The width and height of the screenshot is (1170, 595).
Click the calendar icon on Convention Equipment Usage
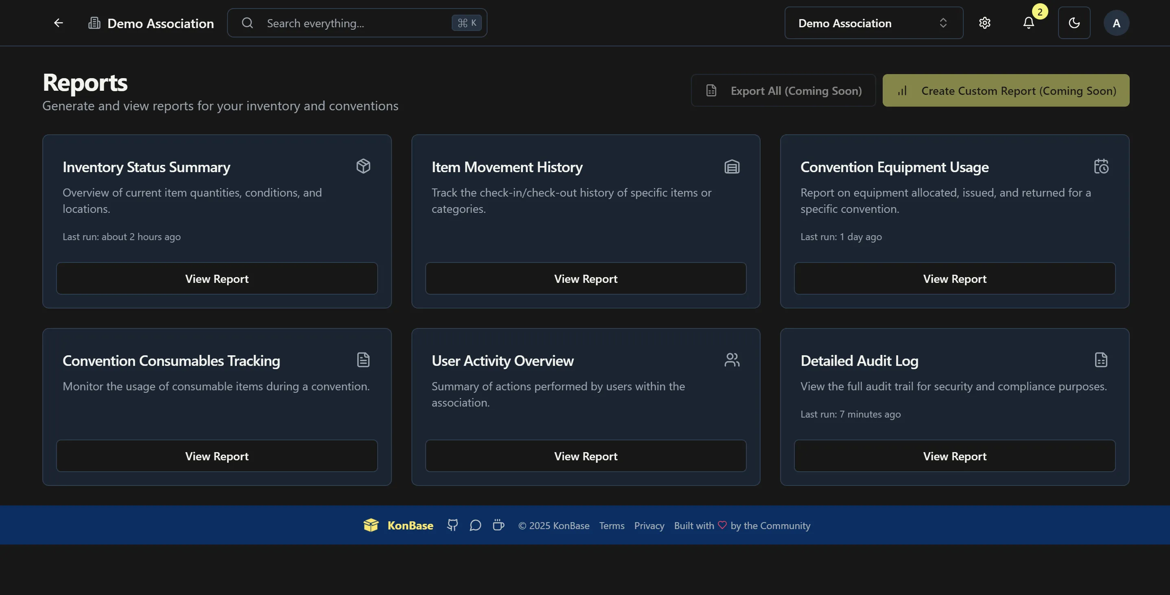(1101, 166)
